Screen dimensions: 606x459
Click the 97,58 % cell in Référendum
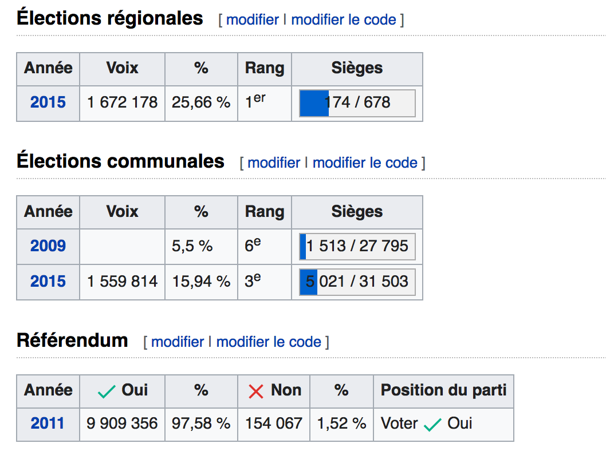201,424
